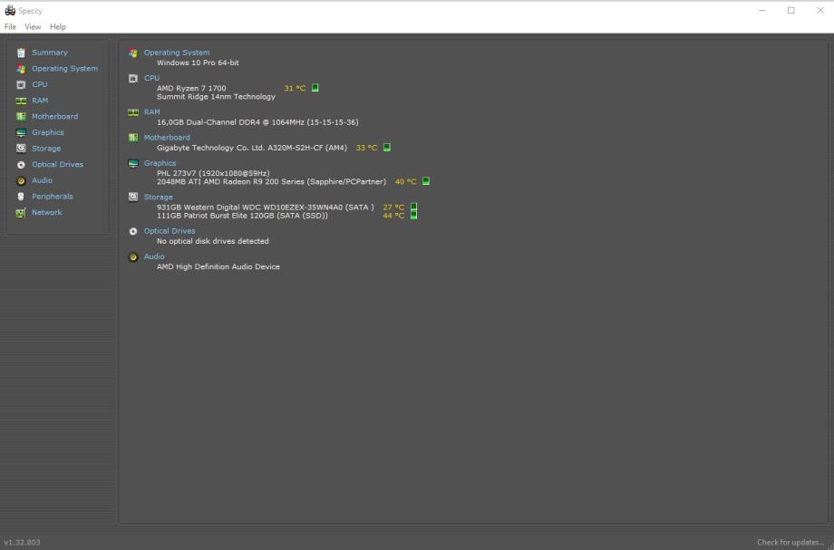The image size is (834, 550).
Task: Click the 40 °C graphics temperature value
Action: [405, 182]
